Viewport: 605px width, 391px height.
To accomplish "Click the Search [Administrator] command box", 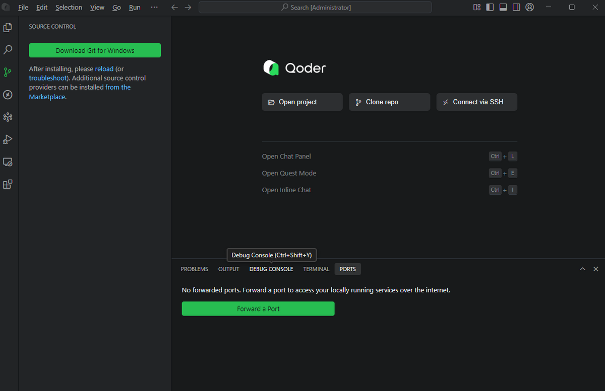I will pyautogui.click(x=315, y=7).
